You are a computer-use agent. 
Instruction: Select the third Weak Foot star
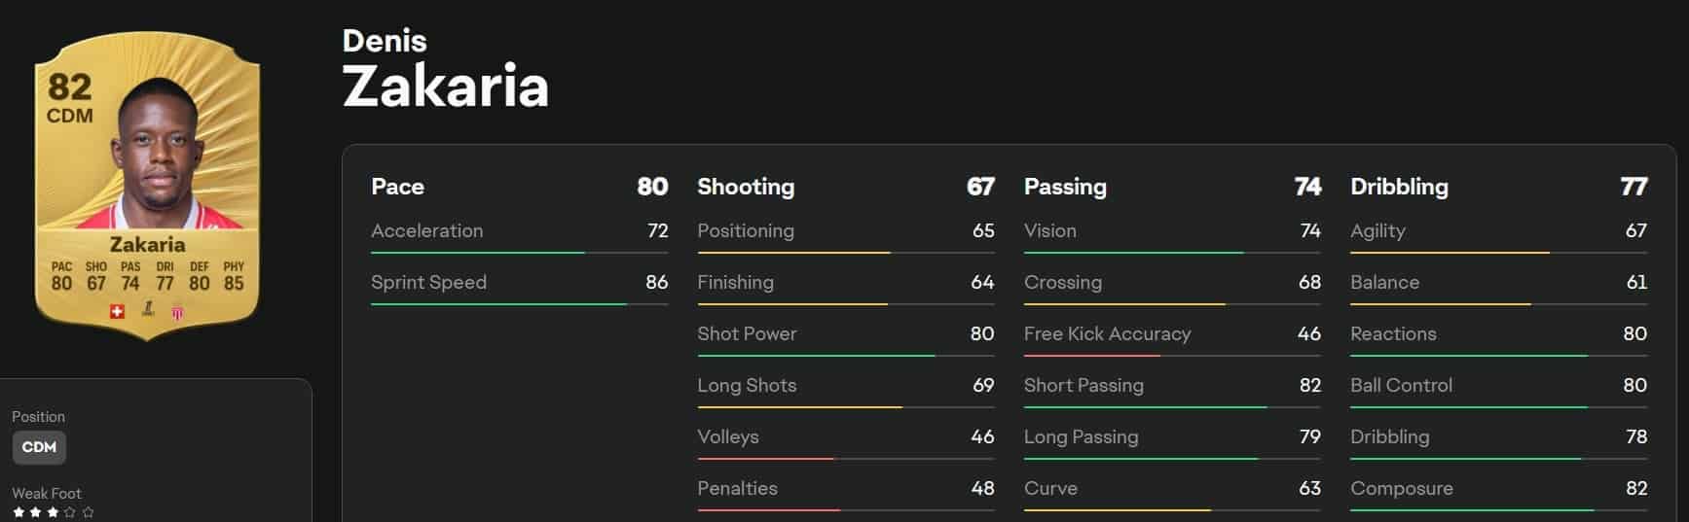point(53,512)
